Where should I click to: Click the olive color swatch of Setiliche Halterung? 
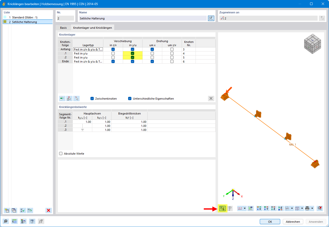[5, 22]
